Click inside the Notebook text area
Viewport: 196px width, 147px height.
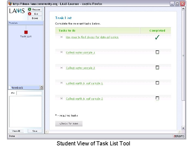click(x=26, y=112)
